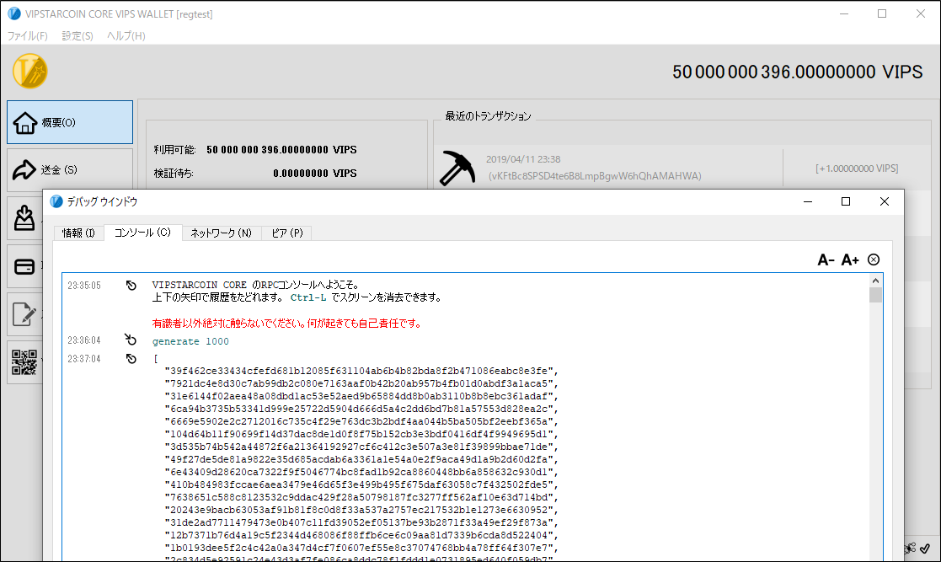
Task: Increase console font size with A+
Action: [x=850, y=260]
